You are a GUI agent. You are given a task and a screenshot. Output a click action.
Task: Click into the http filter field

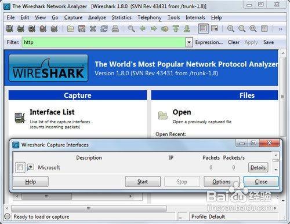coord(104,42)
